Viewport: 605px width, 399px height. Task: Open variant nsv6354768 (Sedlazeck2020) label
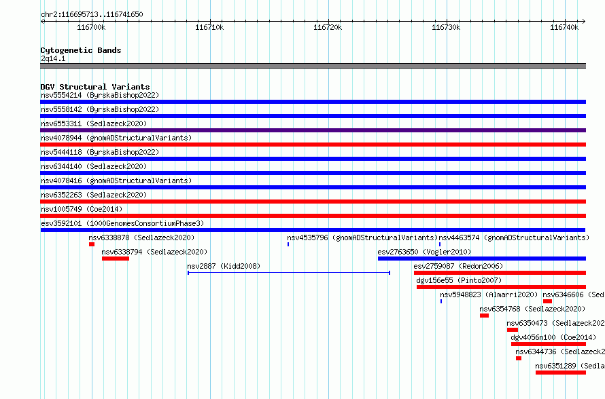532,309
